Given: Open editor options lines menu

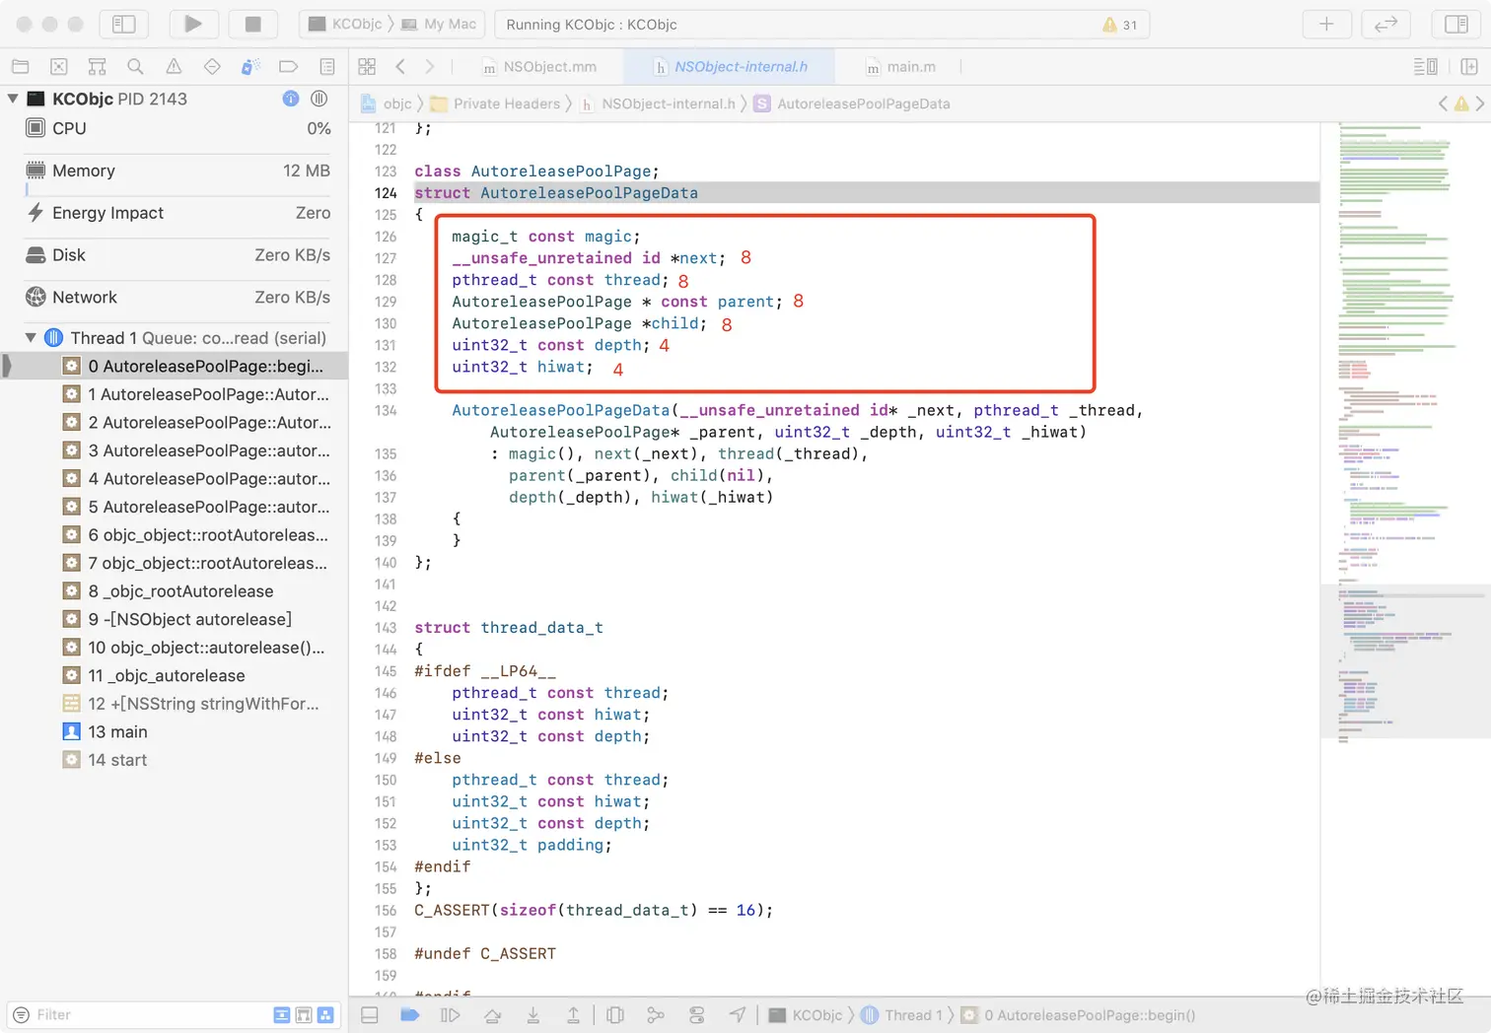Looking at the screenshot, I should tap(1425, 66).
